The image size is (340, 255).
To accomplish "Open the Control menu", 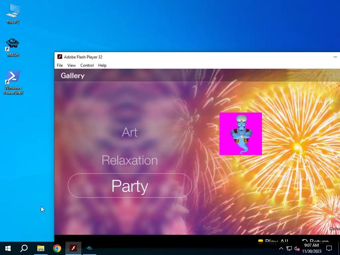I will pyautogui.click(x=87, y=65).
